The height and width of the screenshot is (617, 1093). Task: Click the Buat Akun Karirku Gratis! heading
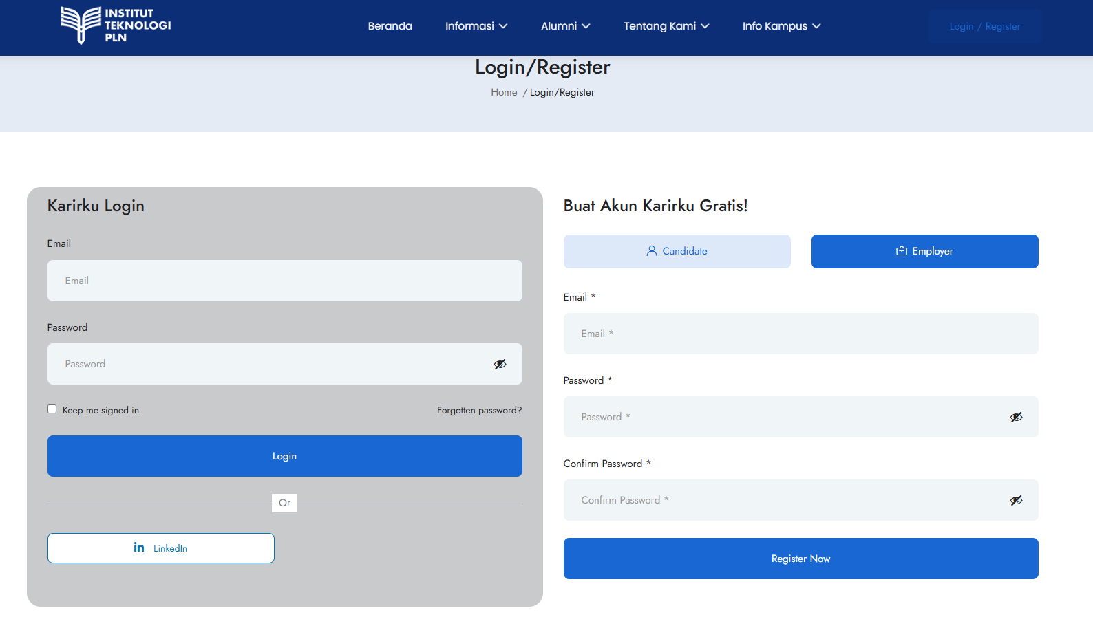pos(656,206)
